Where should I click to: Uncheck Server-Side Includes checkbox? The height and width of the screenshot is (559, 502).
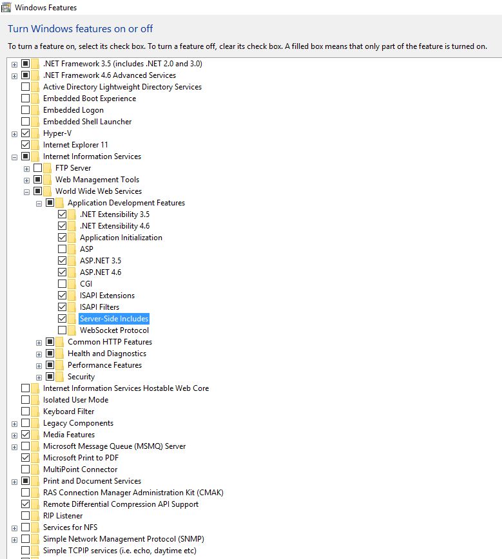(x=62, y=318)
